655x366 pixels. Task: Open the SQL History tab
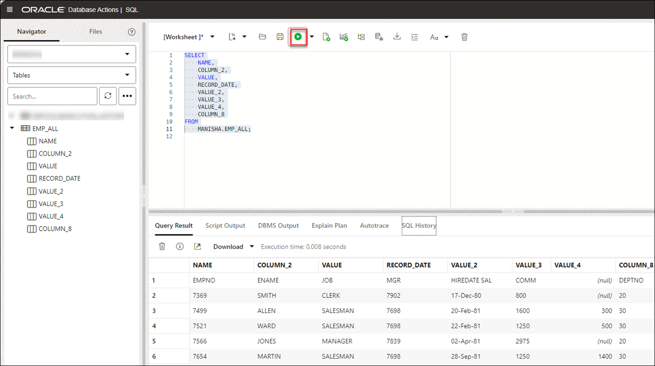[x=418, y=226]
